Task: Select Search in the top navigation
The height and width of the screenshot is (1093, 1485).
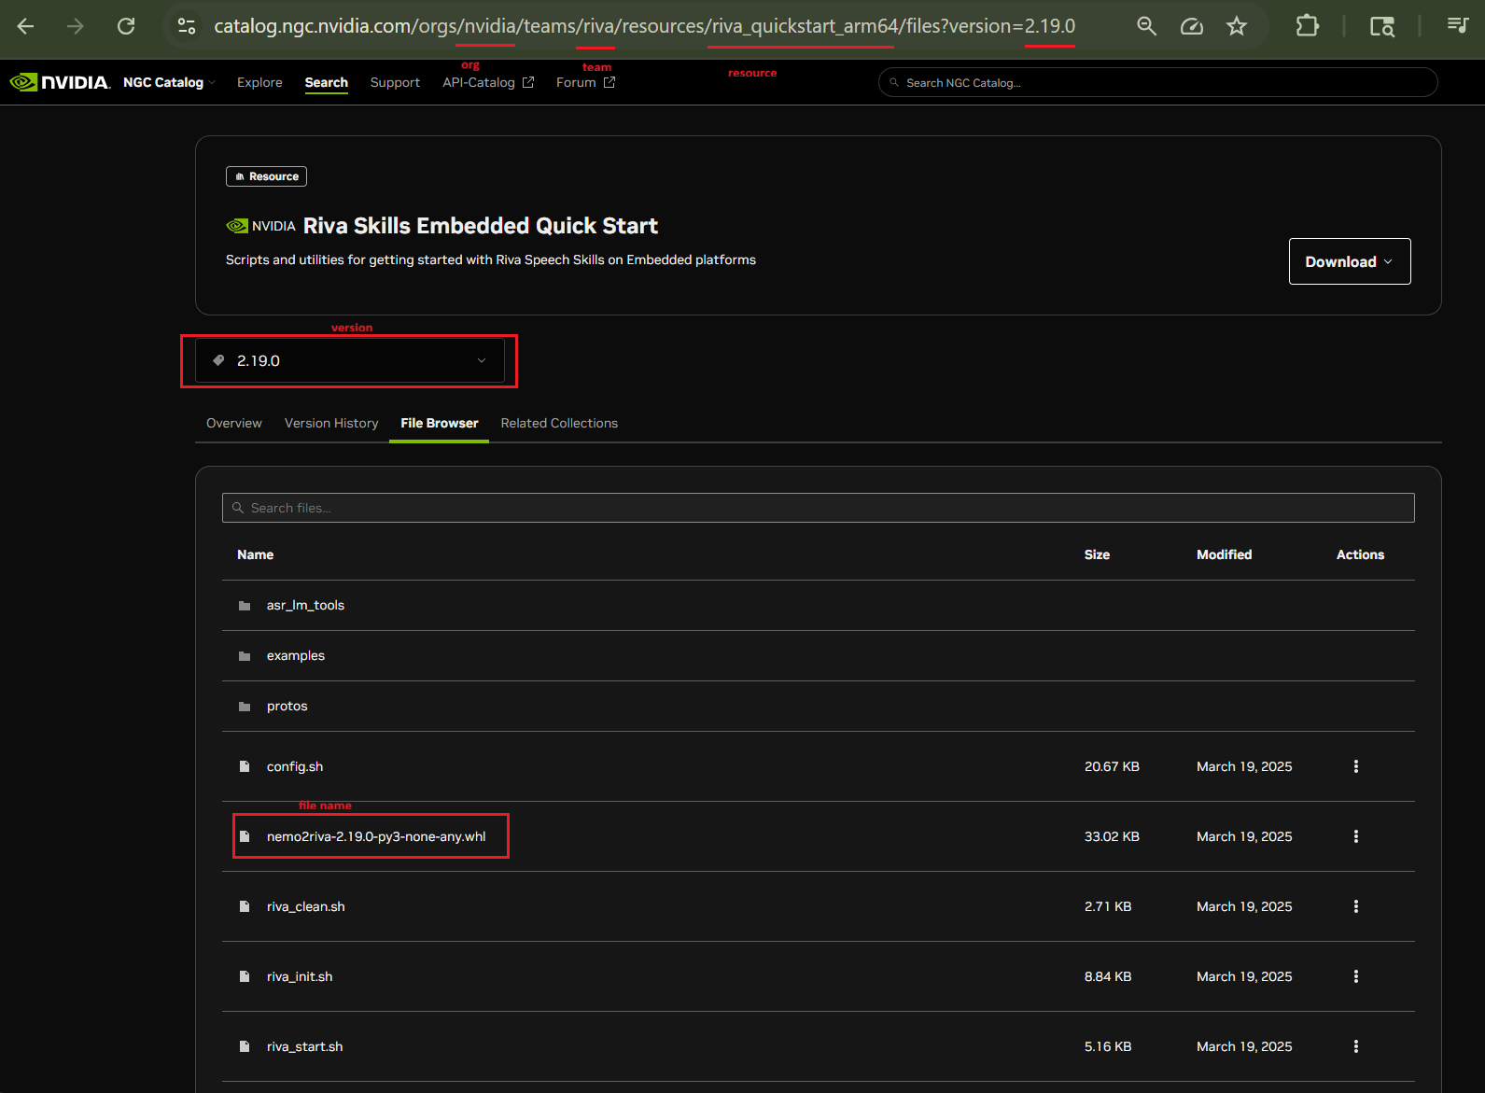Action: coord(327,82)
